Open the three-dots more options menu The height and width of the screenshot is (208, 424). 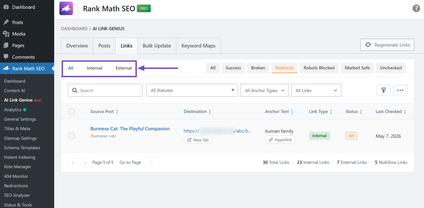[400, 90]
